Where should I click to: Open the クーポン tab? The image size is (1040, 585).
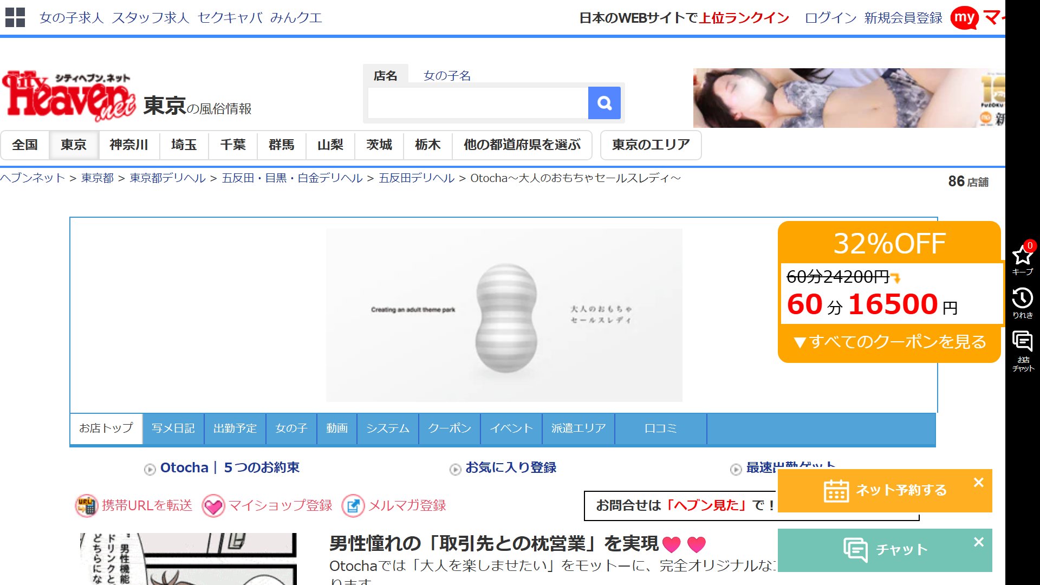(450, 428)
